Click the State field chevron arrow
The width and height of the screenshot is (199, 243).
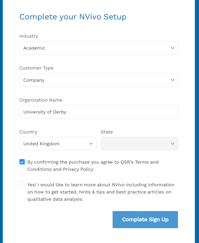[172, 144]
